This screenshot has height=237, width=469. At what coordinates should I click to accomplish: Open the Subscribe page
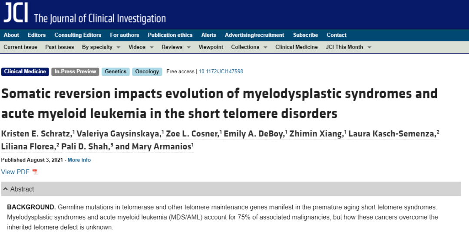[305, 35]
